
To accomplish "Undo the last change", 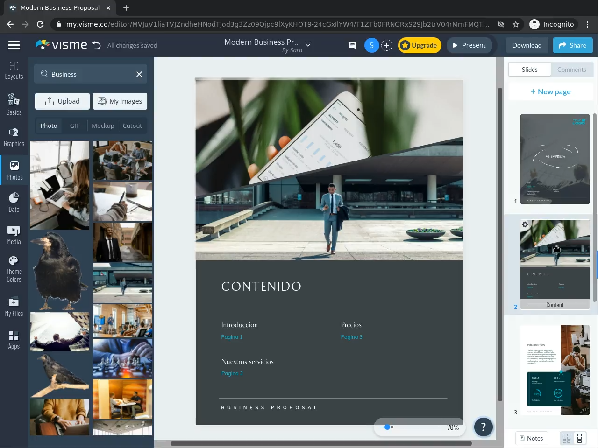I will tap(97, 45).
